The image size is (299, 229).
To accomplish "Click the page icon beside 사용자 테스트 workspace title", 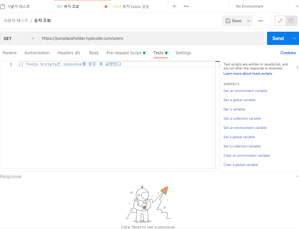I will 4,6.
